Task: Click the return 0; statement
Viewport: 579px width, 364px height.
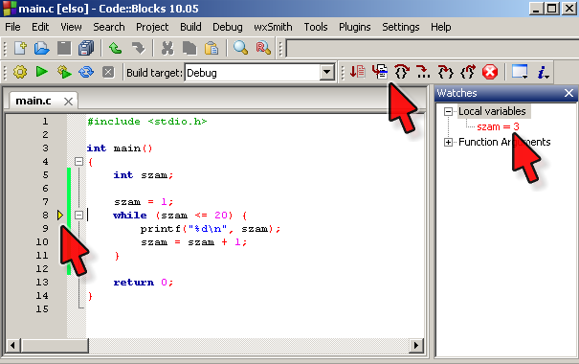Action: coord(144,283)
